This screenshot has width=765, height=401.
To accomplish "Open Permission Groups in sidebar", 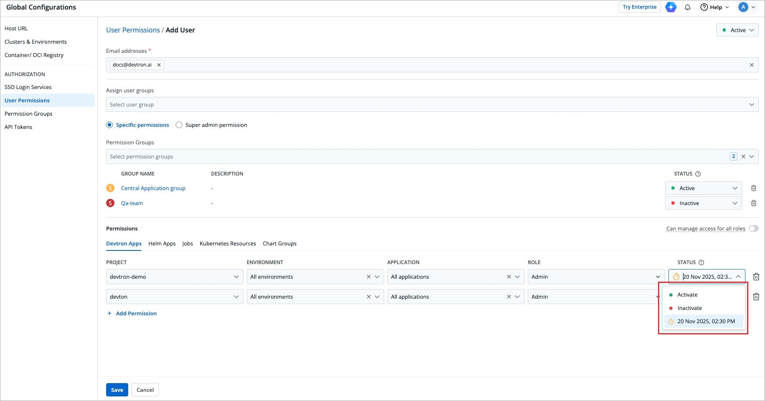I will click(x=28, y=114).
